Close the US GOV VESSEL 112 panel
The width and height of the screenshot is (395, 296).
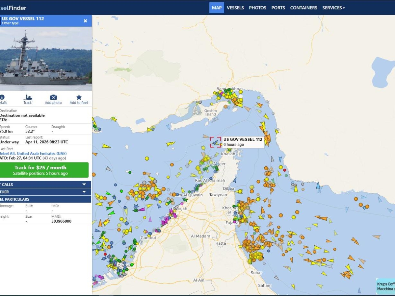click(x=85, y=21)
